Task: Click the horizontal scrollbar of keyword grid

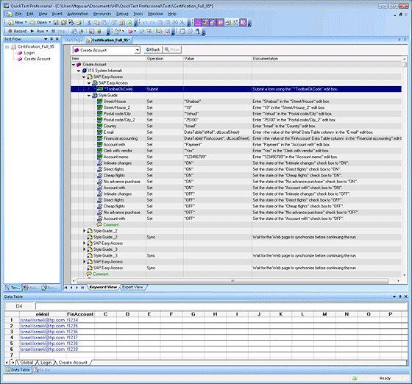Action: click(232, 281)
